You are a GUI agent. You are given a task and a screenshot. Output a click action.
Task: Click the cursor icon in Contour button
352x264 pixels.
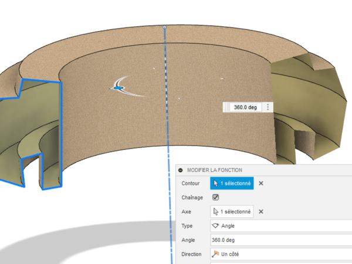216,183
